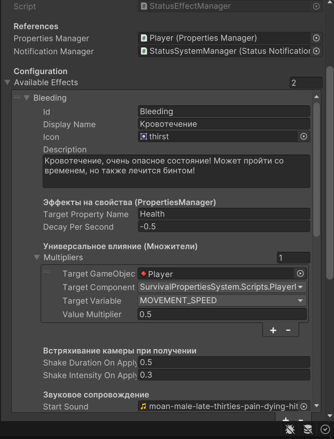Open object picker for Properties Manager field
The height and width of the screenshot is (439, 334).
(316, 38)
